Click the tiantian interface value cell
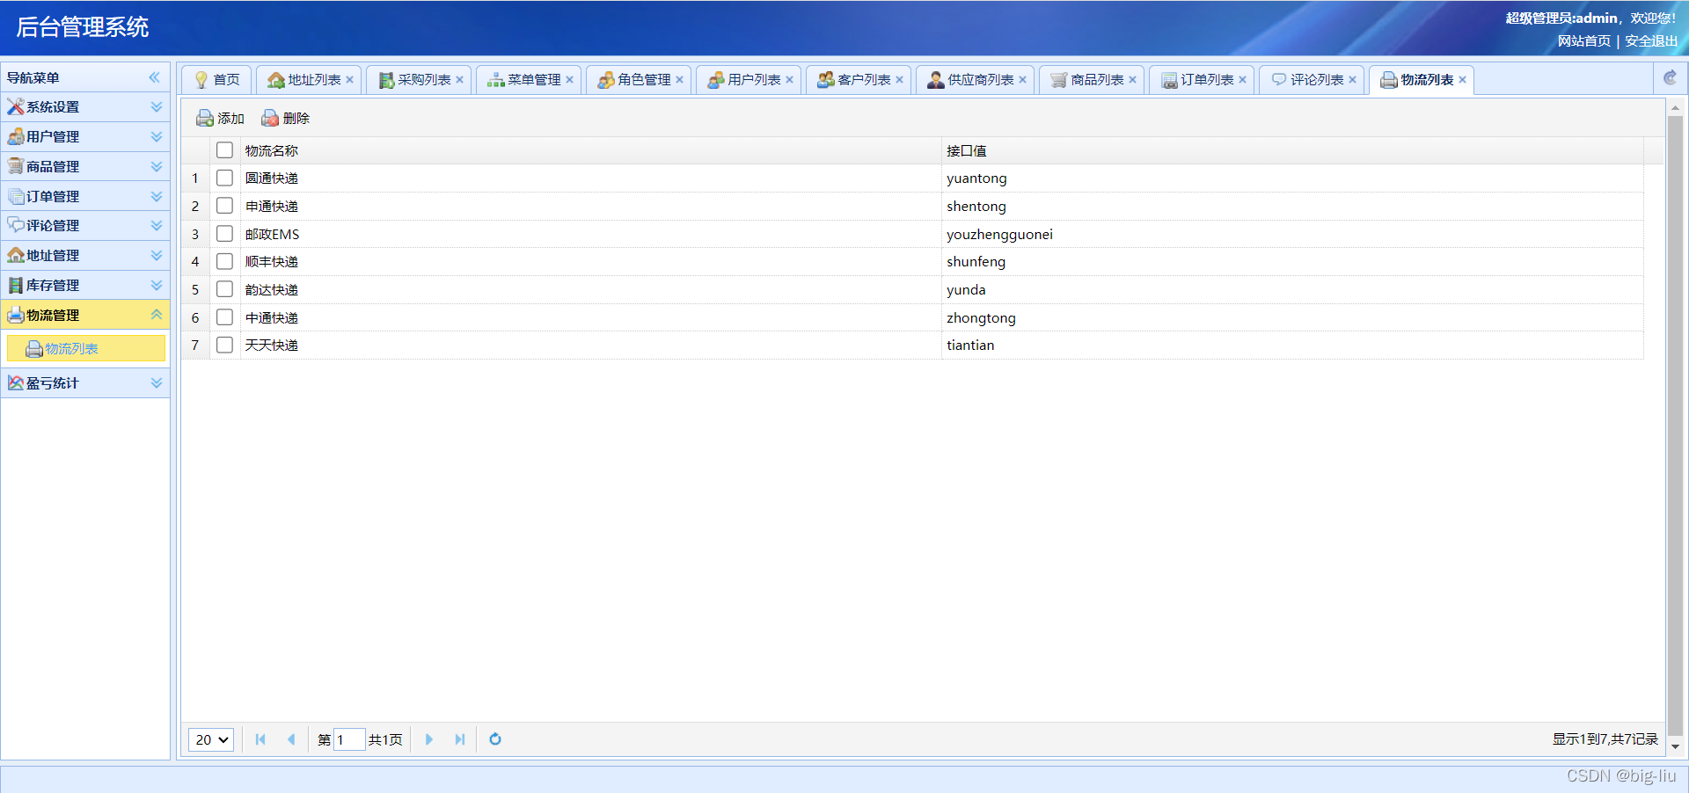The image size is (1689, 793). pyautogui.click(x=1292, y=345)
